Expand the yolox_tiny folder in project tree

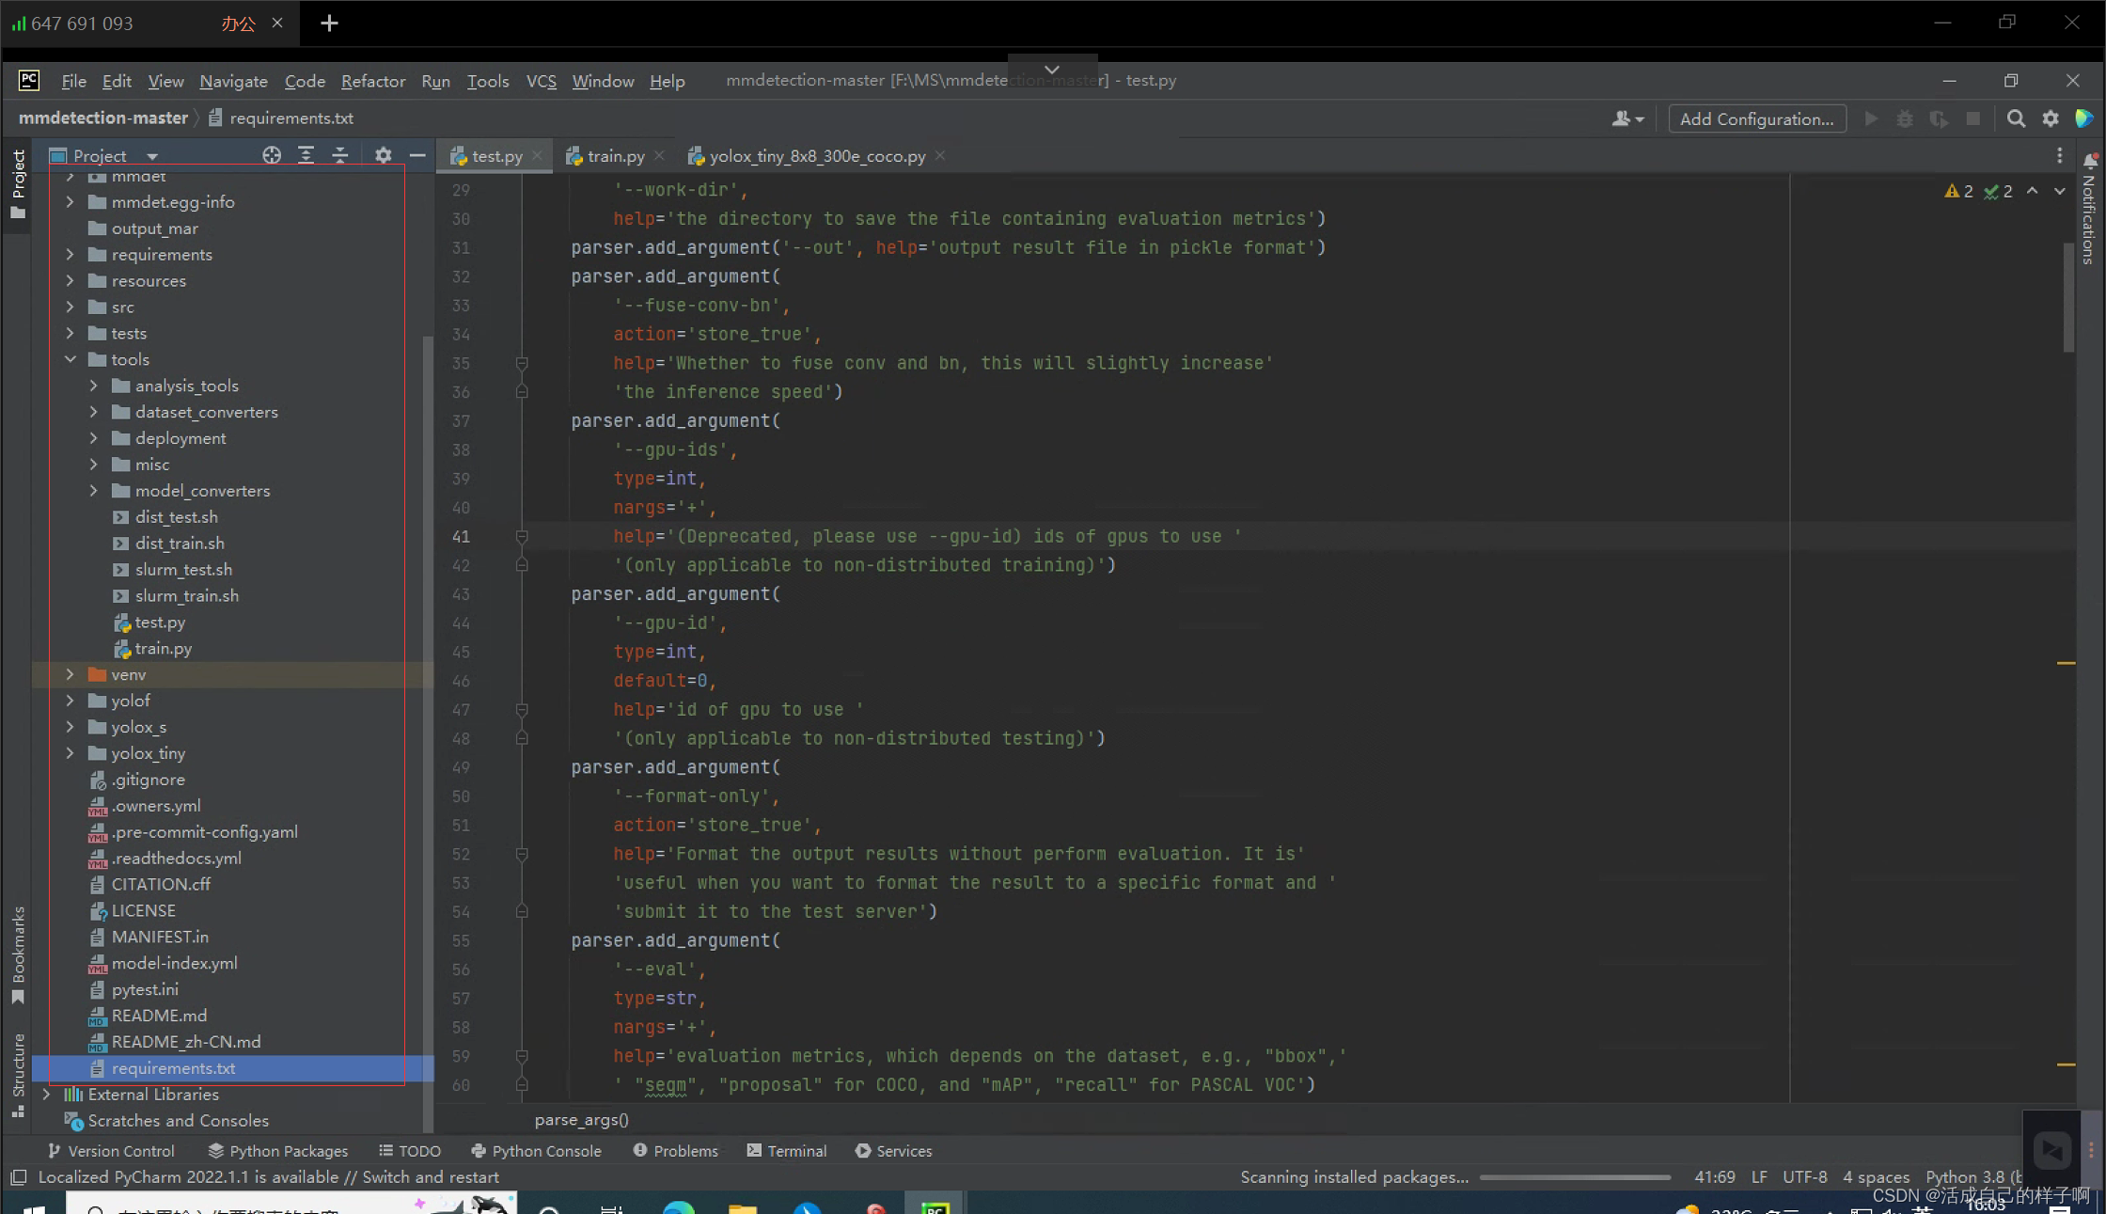click(x=70, y=752)
